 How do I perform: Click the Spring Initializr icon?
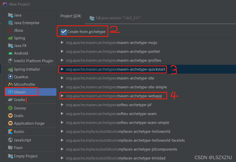[10, 69]
